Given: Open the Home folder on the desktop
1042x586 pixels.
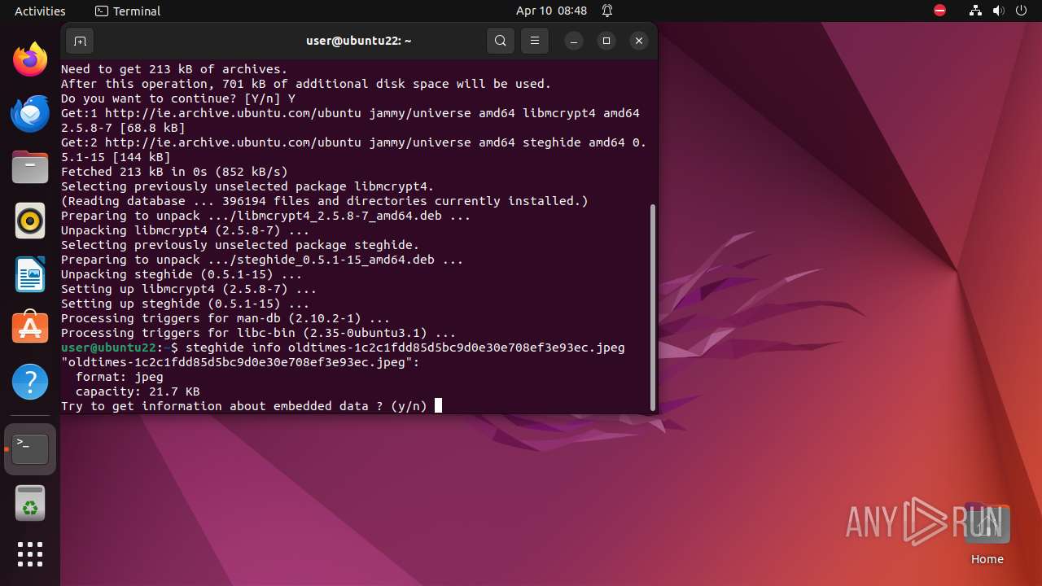Looking at the screenshot, I should [x=987, y=534].
